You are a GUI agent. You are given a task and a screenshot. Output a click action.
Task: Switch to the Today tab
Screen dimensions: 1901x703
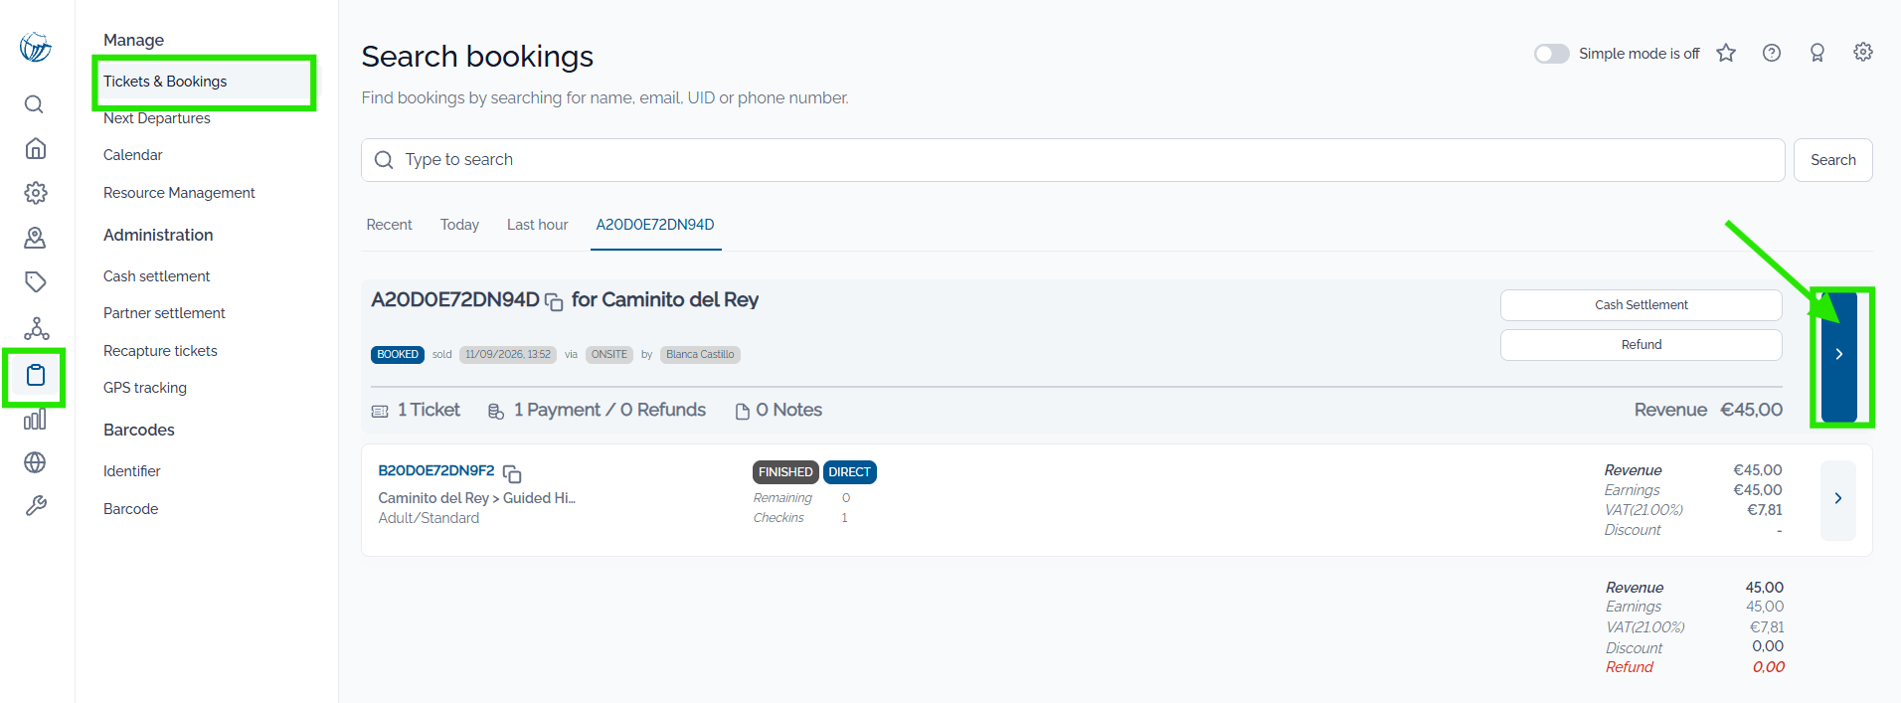pyautogui.click(x=459, y=225)
